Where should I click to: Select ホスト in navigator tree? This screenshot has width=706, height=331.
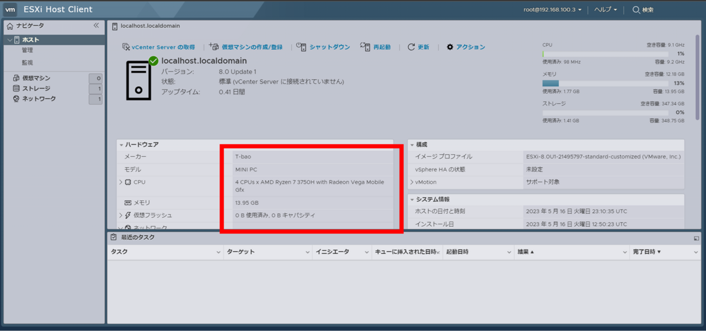click(x=31, y=40)
